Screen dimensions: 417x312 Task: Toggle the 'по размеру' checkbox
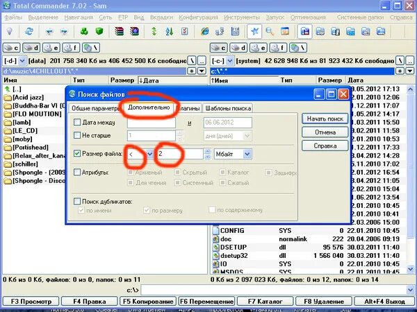tap(147, 210)
